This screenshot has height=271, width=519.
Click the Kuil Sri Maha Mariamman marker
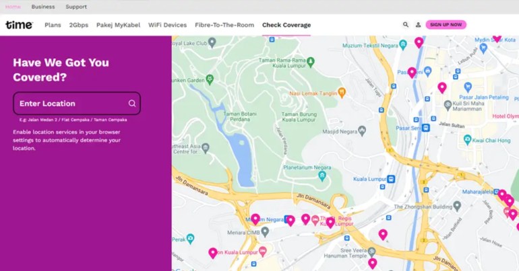tap(448, 106)
